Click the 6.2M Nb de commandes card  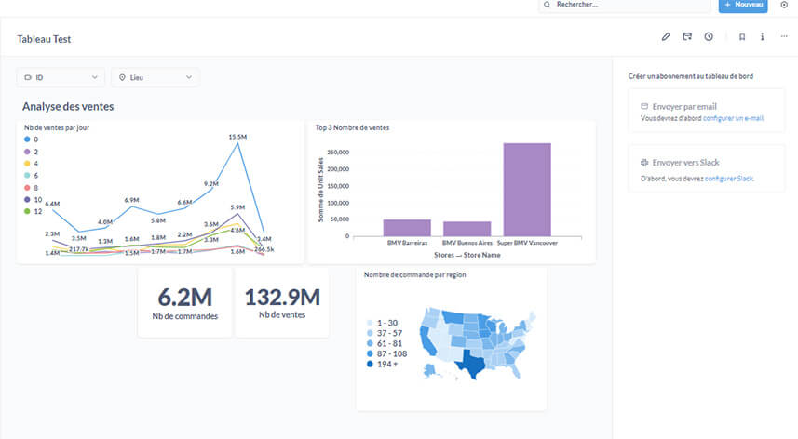click(x=184, y=303)
